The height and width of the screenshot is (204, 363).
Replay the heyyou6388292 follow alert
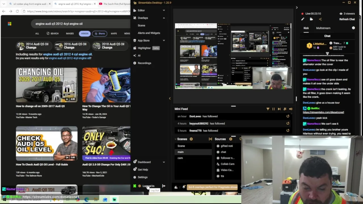(288, 123)
